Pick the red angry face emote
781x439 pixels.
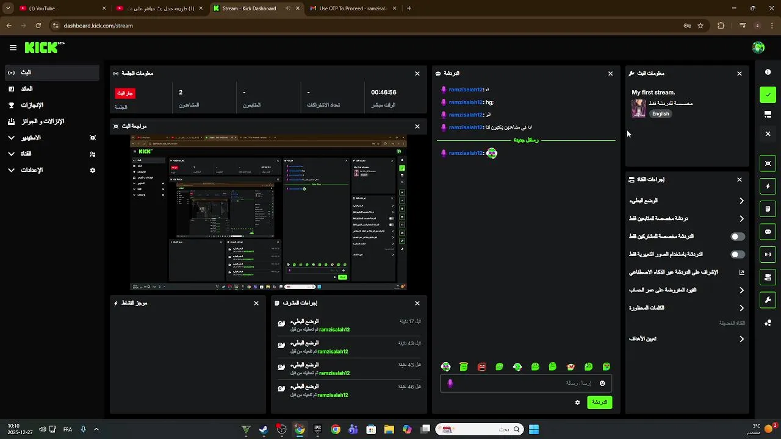pos(481,366)
